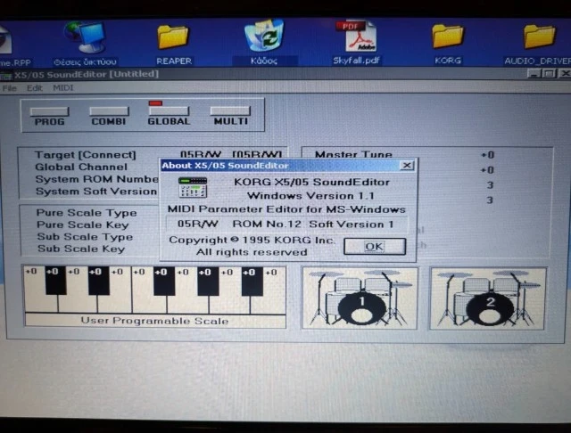Click the Master Tune label
Viewport: 571px width, 433px height.
[353, 154]
